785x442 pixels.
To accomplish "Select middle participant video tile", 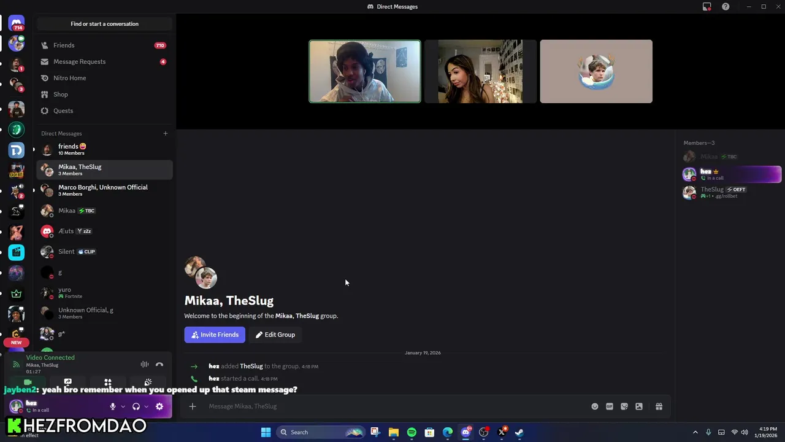I will tap(480, 71).
